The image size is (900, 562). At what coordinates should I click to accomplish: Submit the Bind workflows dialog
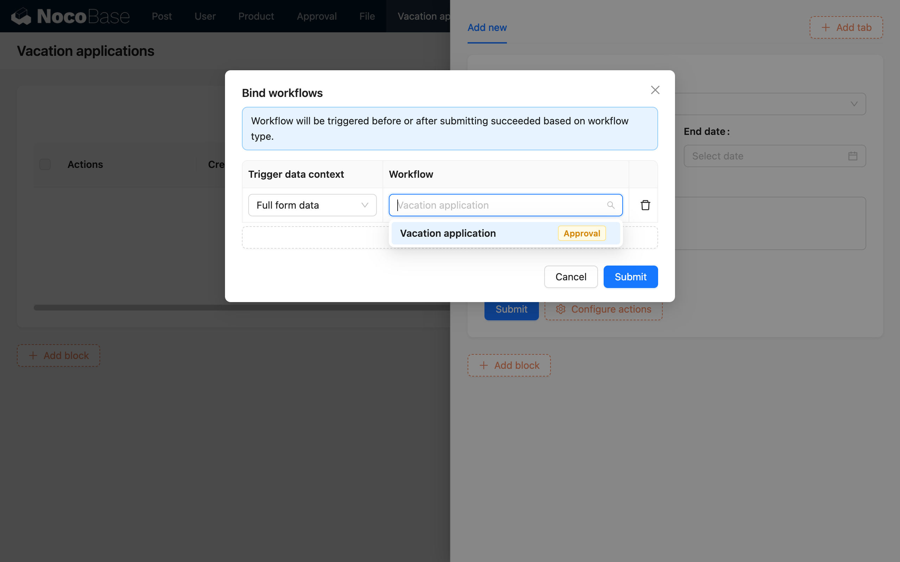click(630, 276)
